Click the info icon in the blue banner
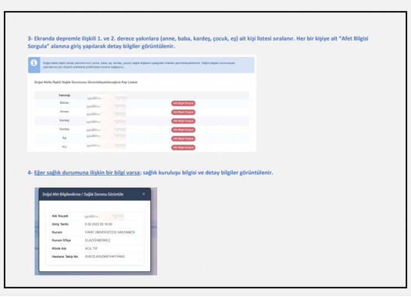The height and width of the screenshot is (297, 411). (34, 63)
